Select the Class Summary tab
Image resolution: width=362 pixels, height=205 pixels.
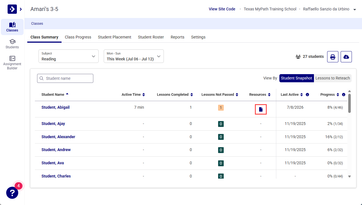coord(44,37)
